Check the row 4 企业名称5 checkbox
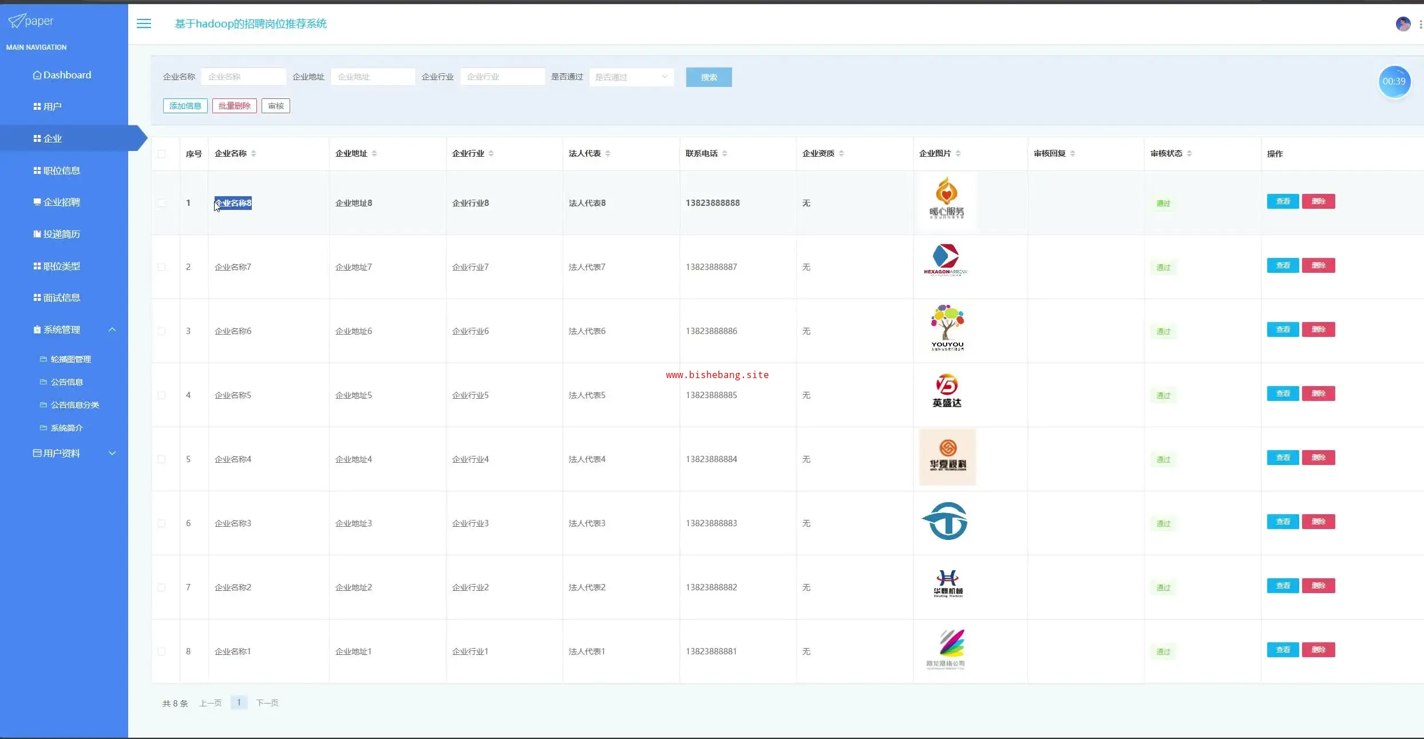Image resolution: width=1424 pixels, height=739 pixels. pos(161,395)
